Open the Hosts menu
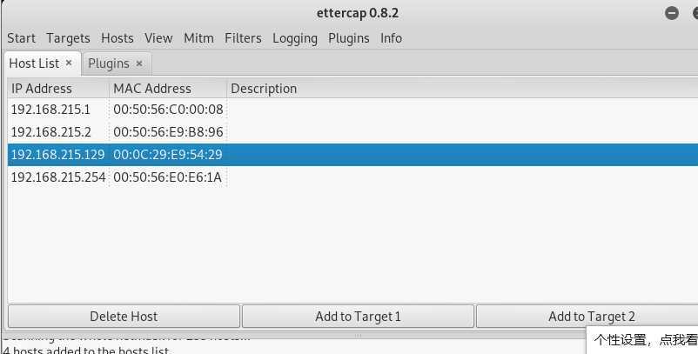698x354 pixels. pyautogui.click(x=117, y=38)
